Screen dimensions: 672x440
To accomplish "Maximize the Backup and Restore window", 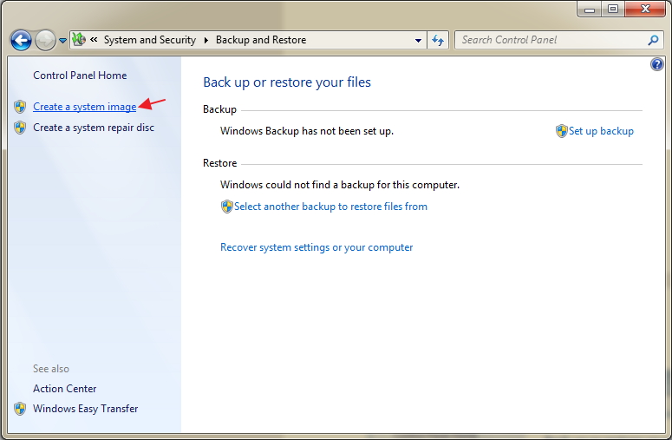I will tap(613, 10).
